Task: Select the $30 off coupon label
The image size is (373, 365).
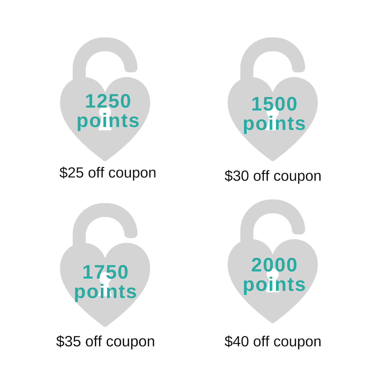Action: [273, 176]
